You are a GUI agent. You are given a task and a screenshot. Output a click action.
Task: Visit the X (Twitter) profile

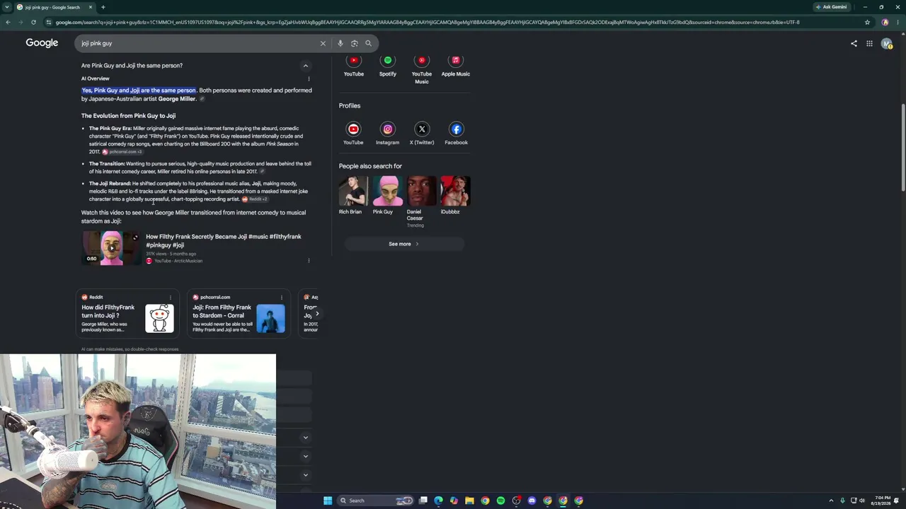coord(422,133)
